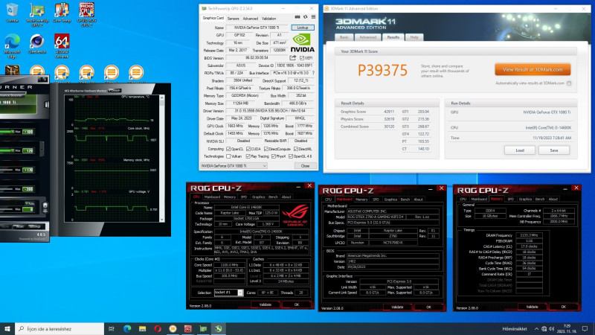Screen dimensions: 595x335
Task: Click the Afterburner slider with +170 value
Action: tap(7, 170)
